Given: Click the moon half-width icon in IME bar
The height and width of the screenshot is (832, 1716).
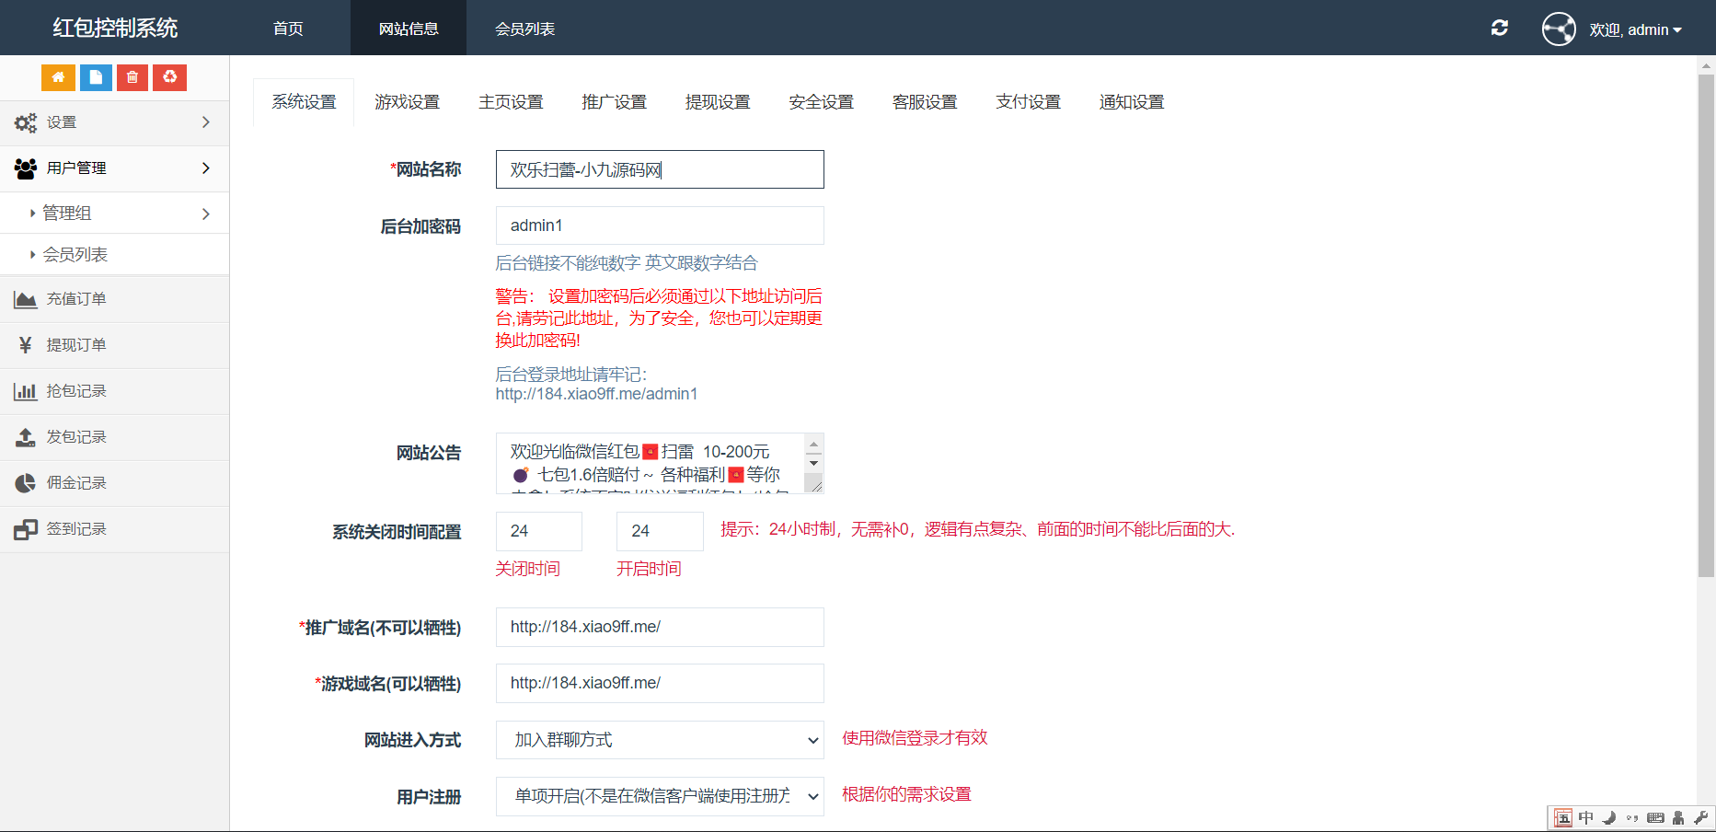Looking at the screenshot, I should click(1609, 817).
